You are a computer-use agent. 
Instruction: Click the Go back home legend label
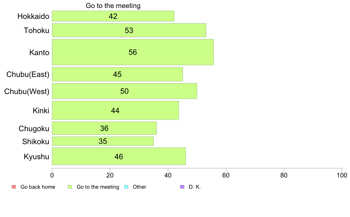38,187
